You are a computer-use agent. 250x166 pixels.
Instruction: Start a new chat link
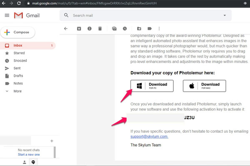[x=29, y=154]
